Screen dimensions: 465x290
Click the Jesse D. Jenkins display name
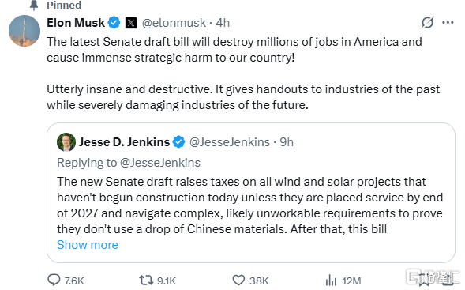124,142
